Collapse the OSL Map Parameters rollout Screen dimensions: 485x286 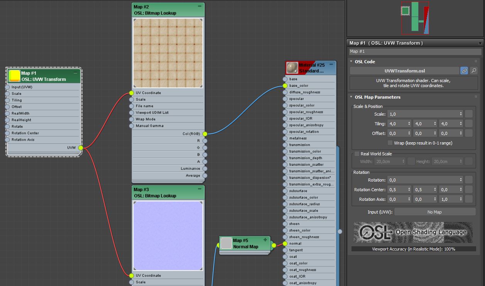coord(351,97)
